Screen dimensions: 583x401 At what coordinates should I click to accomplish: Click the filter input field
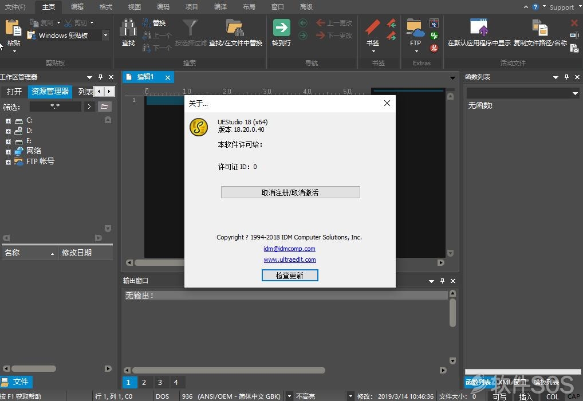tap(56, 107)
